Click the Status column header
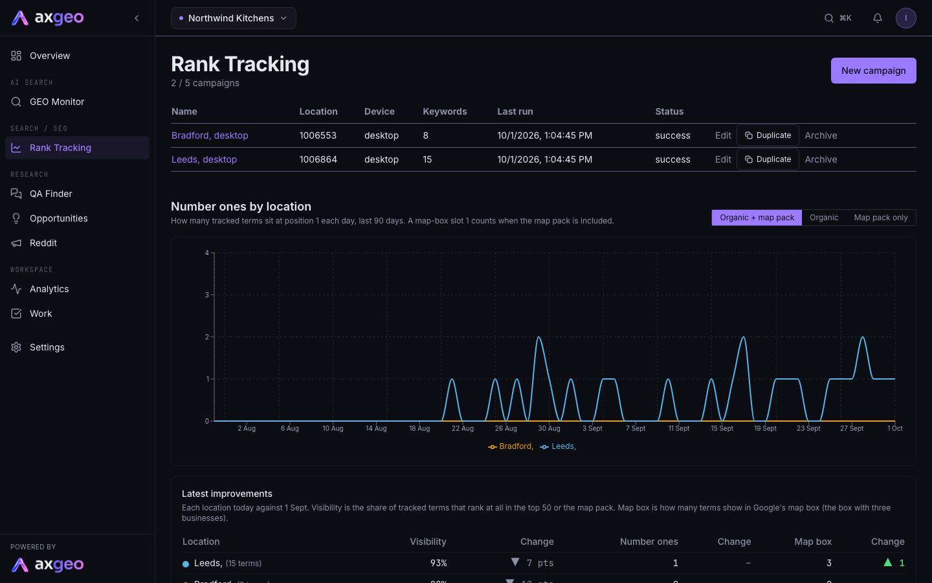This screenshot has height=583, width=932. pyautogui.click(x=669, y=111)
